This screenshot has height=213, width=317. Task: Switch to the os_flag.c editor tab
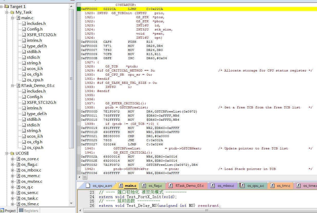pos(153,186)
